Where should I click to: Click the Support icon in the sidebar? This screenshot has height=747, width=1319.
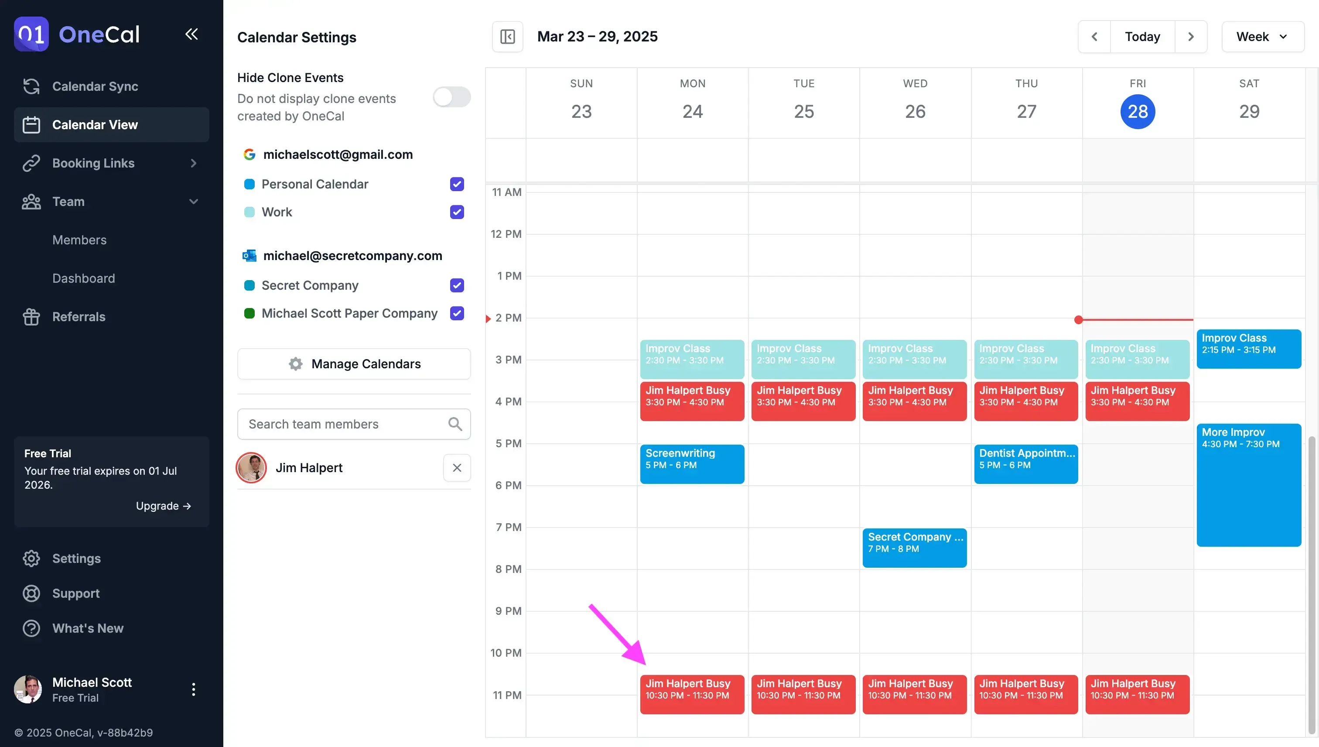(x=31, y=593)
